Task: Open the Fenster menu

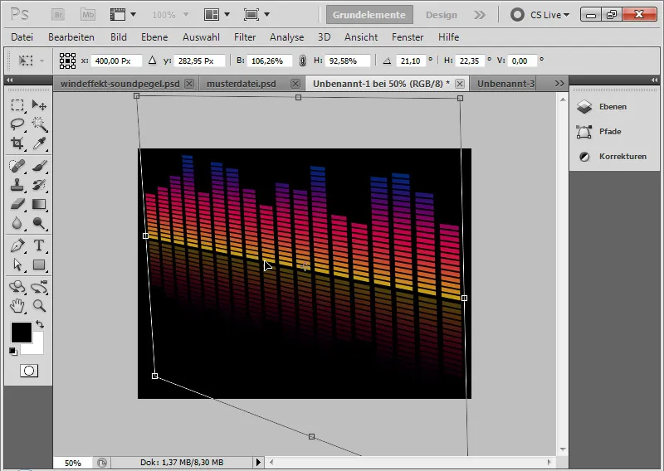Action: [408, 37]
